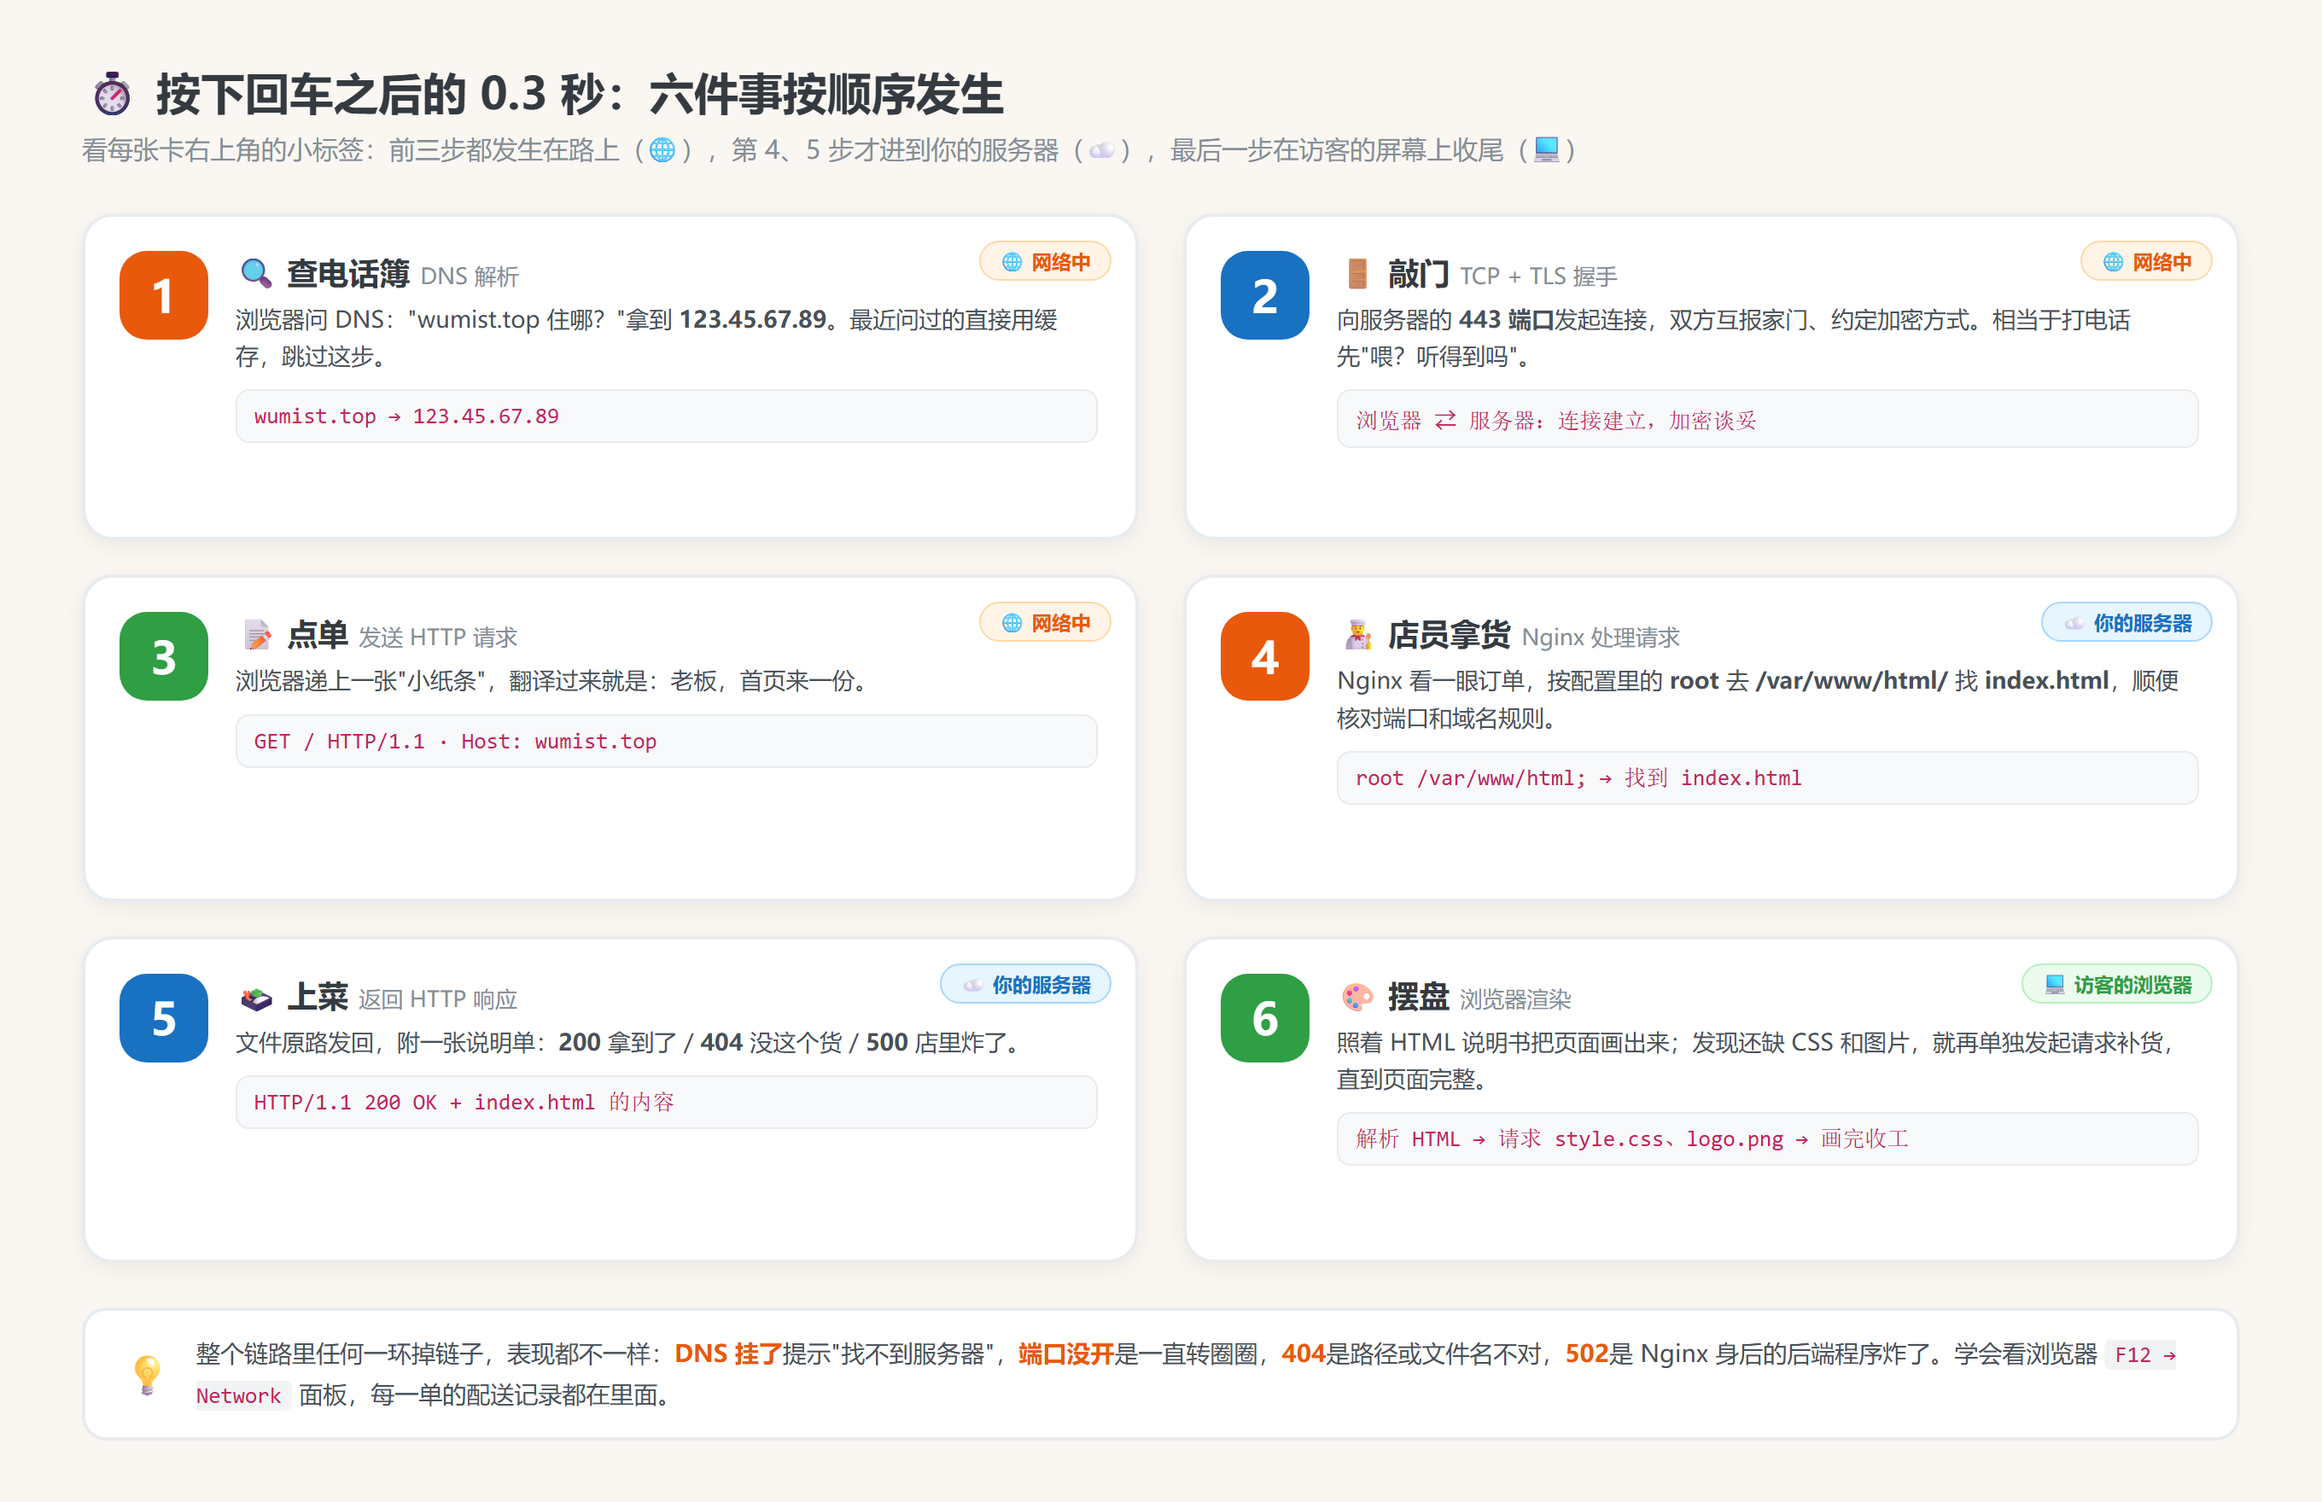Click the door icon next to 敲门
The height and width of the screenshot is (1502, 2322).
point(1357,273)
